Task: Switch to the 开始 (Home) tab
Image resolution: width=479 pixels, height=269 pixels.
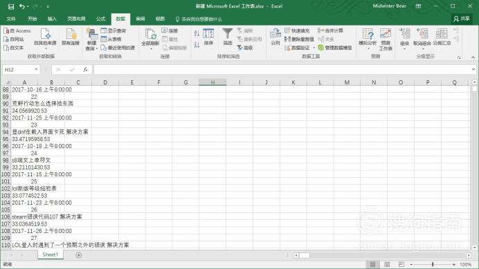Action: coord(32,19)
